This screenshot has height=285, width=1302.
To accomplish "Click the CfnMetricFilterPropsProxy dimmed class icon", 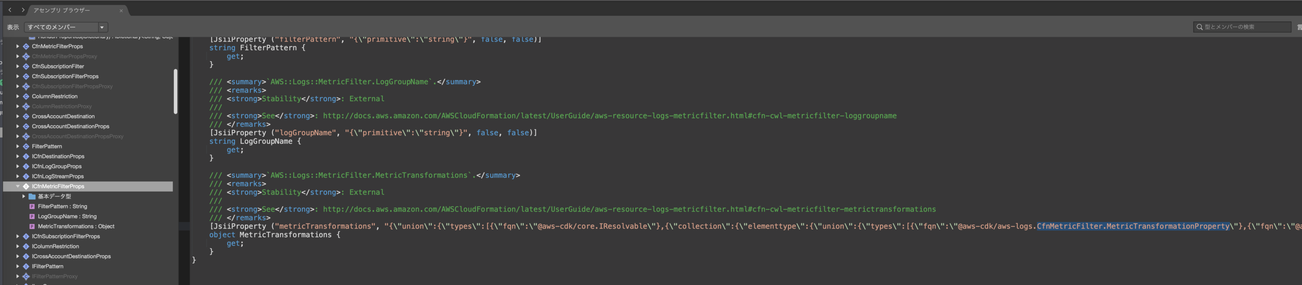I will point(26,56).
